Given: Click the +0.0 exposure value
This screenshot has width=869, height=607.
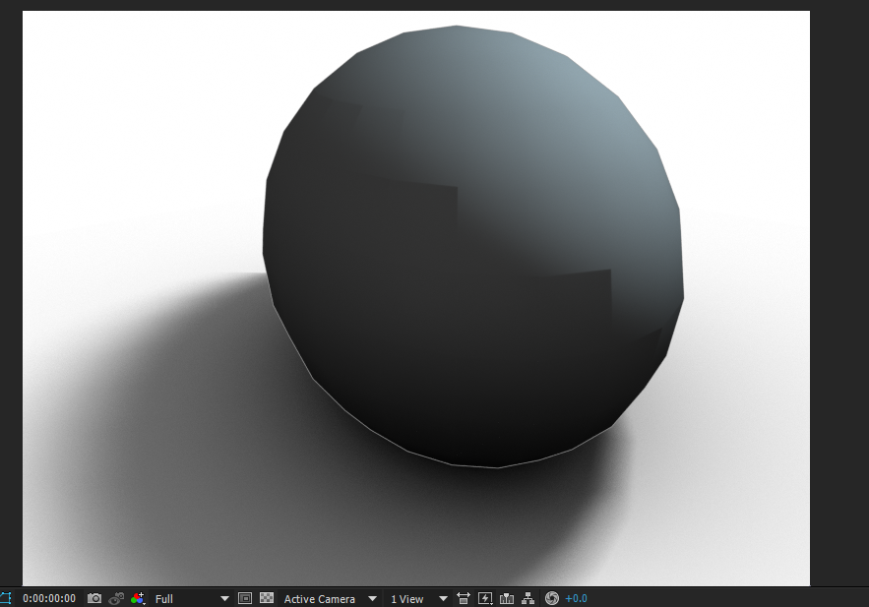Looking at the screenshot, I should point(577,599).
